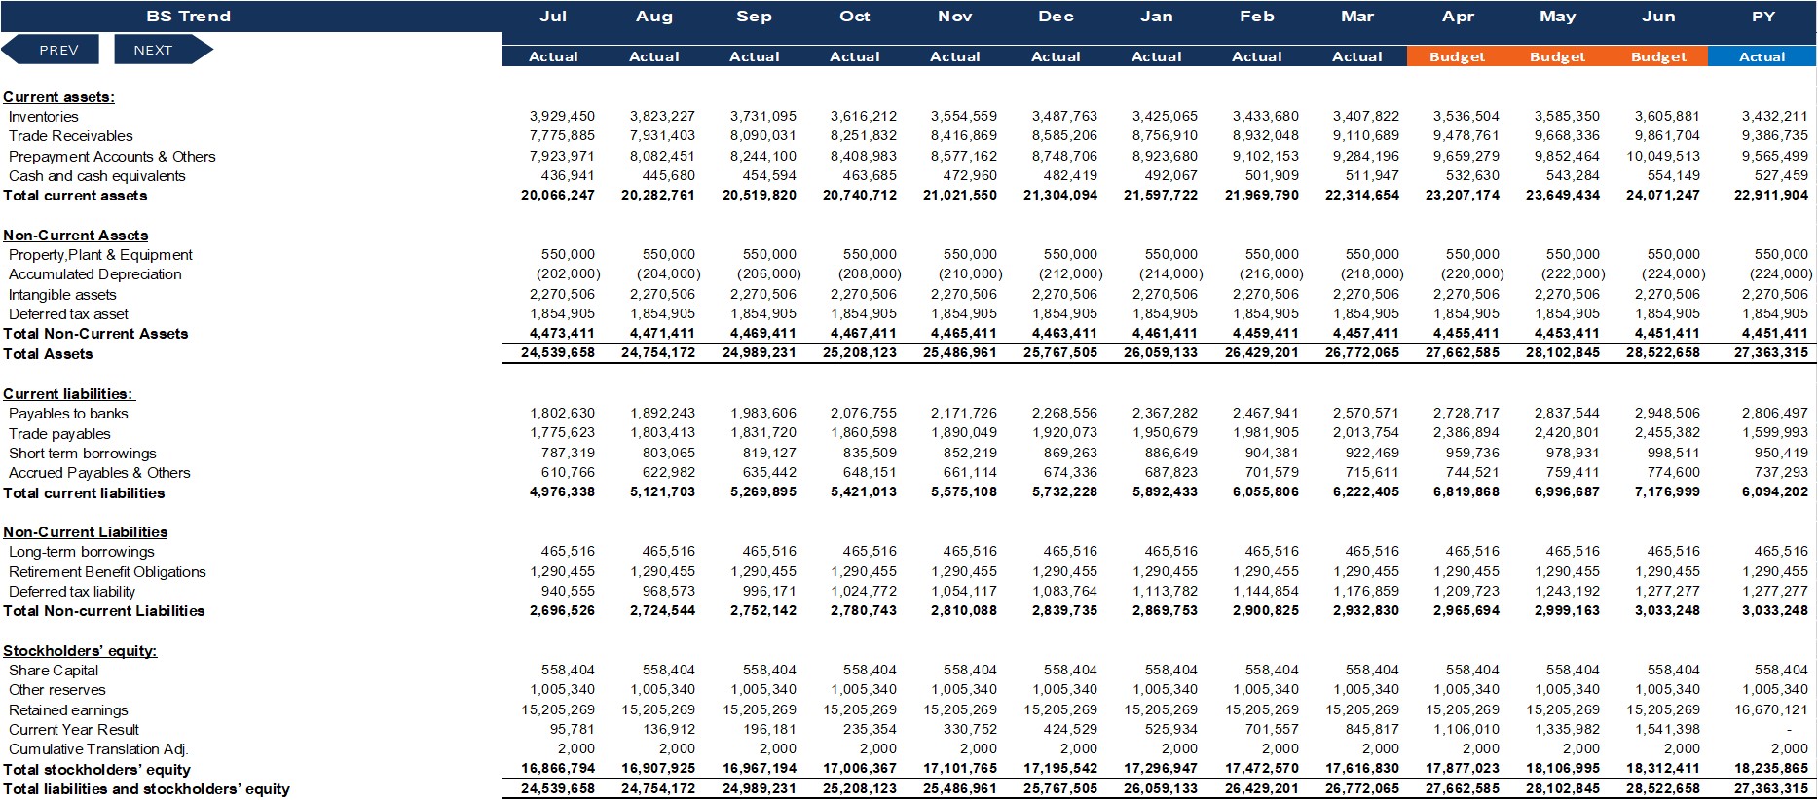Select the Trade payables row label
This screenshot has width=1818, height=800.
tap(59, 434)
